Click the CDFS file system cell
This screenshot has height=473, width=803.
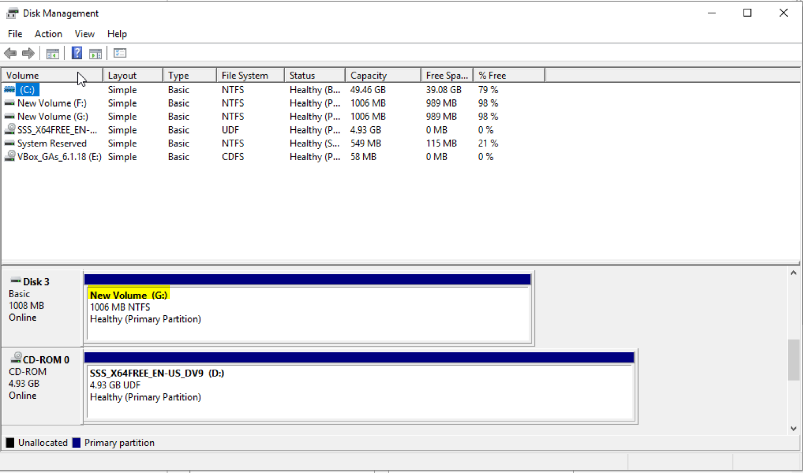tap(233, 156)
